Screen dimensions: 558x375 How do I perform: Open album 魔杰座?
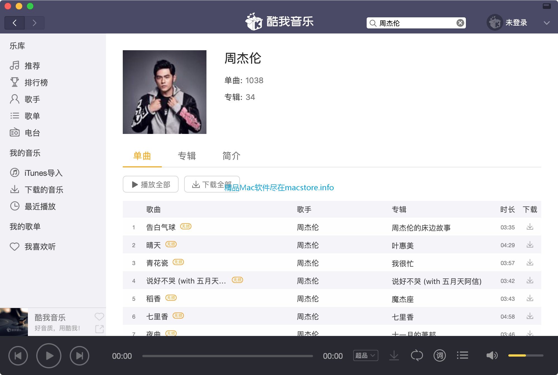click(403, 299)
